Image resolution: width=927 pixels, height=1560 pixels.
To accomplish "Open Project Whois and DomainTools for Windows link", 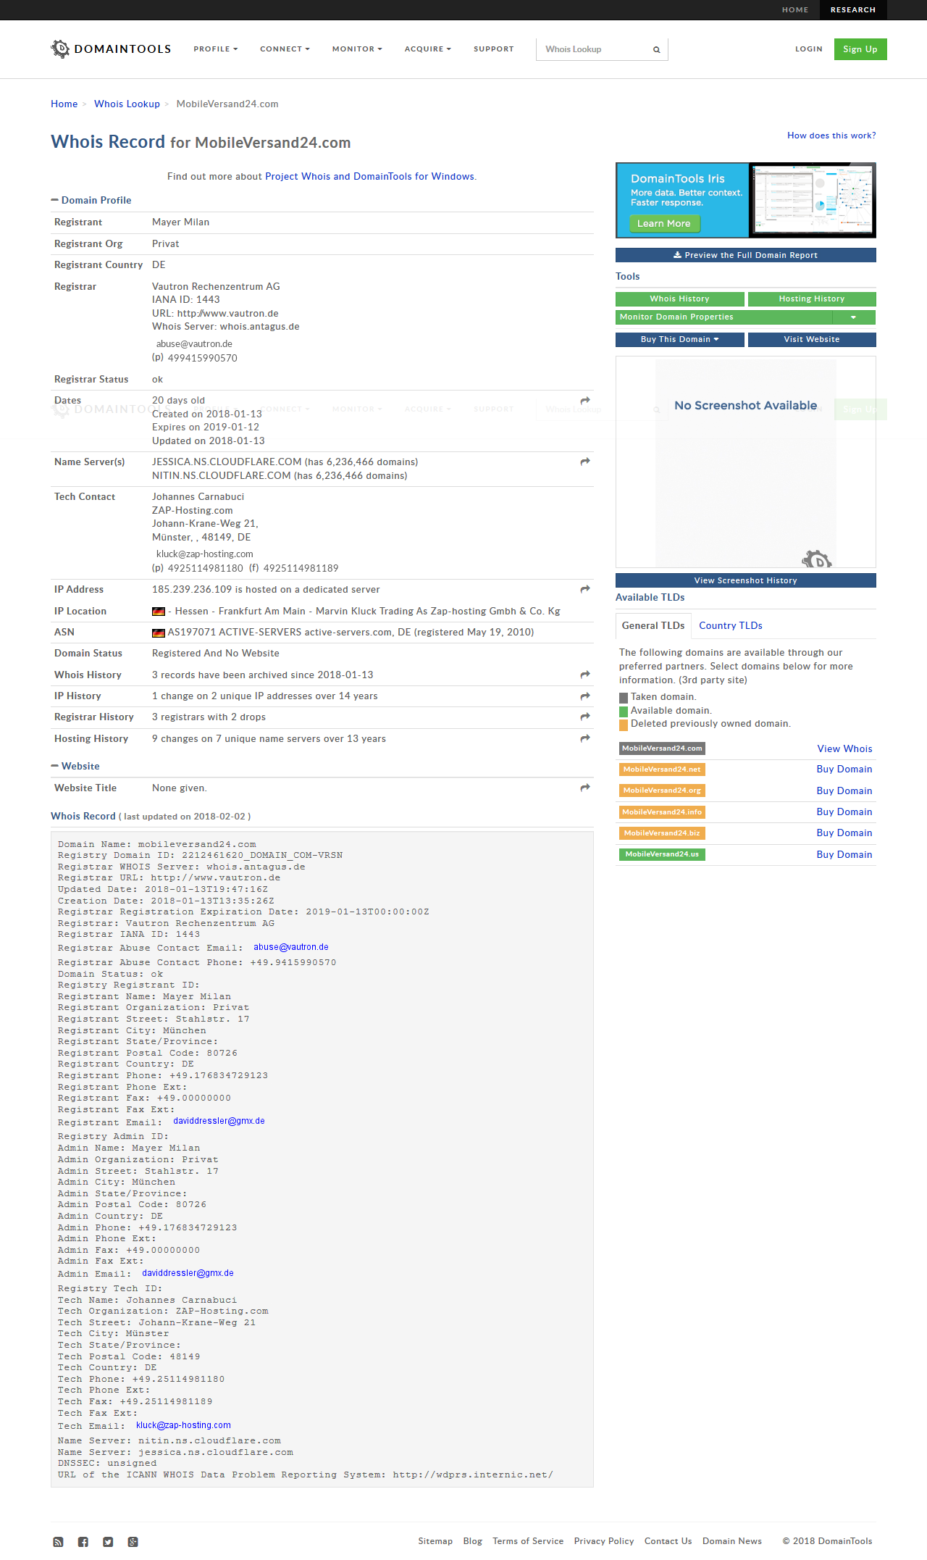I will (369, 176).
